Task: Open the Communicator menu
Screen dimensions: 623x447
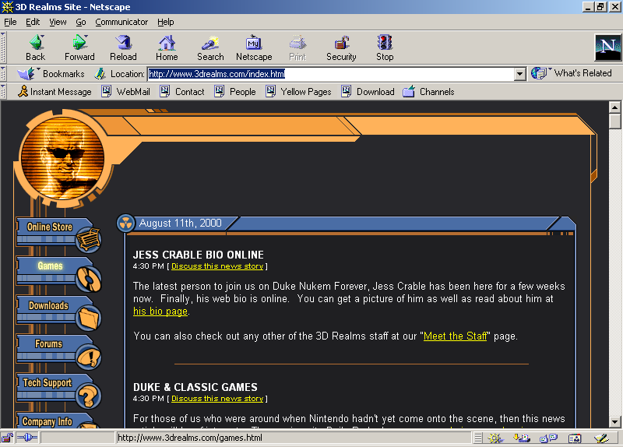Action: [121, 22]
